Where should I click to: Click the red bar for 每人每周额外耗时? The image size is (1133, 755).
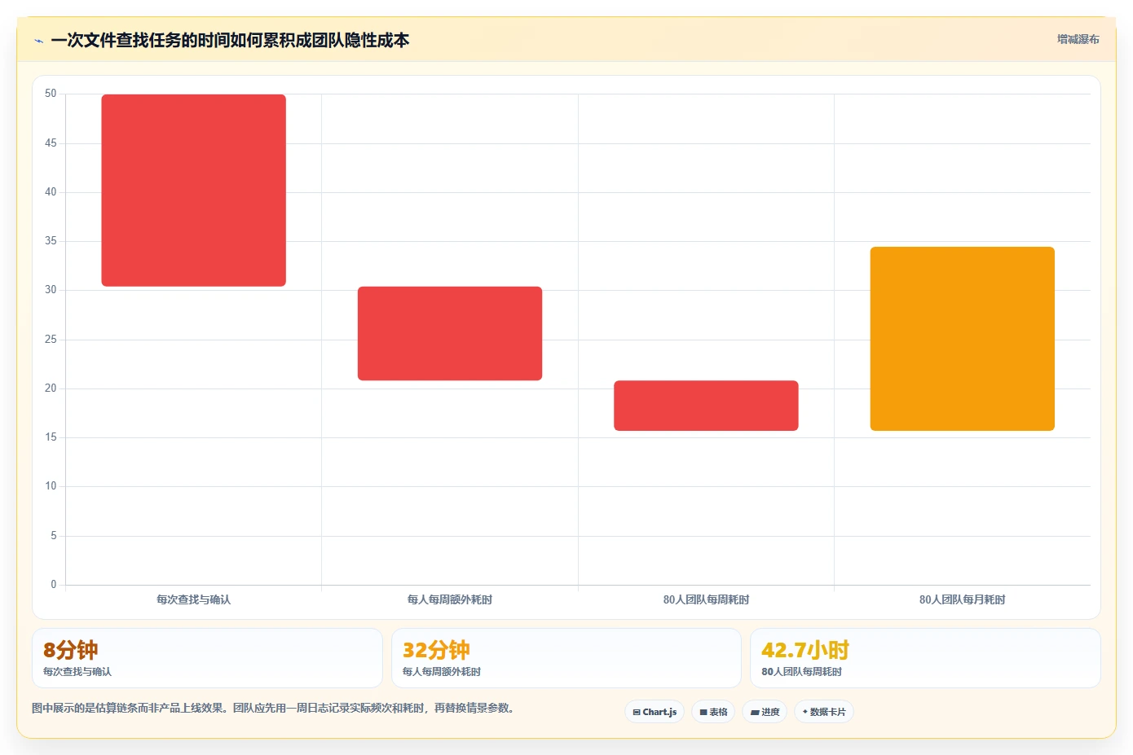[450, 333]
